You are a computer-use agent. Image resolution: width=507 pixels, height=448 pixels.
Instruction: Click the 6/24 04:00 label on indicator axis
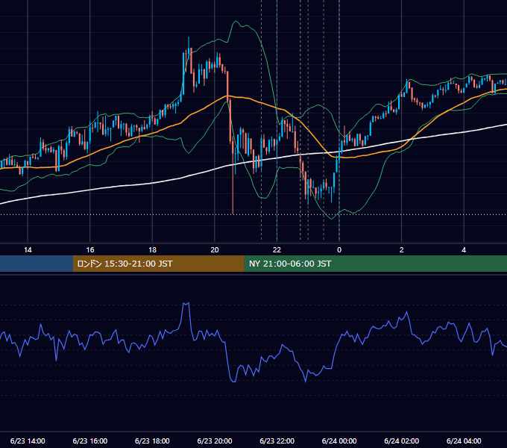click(464, 441)
